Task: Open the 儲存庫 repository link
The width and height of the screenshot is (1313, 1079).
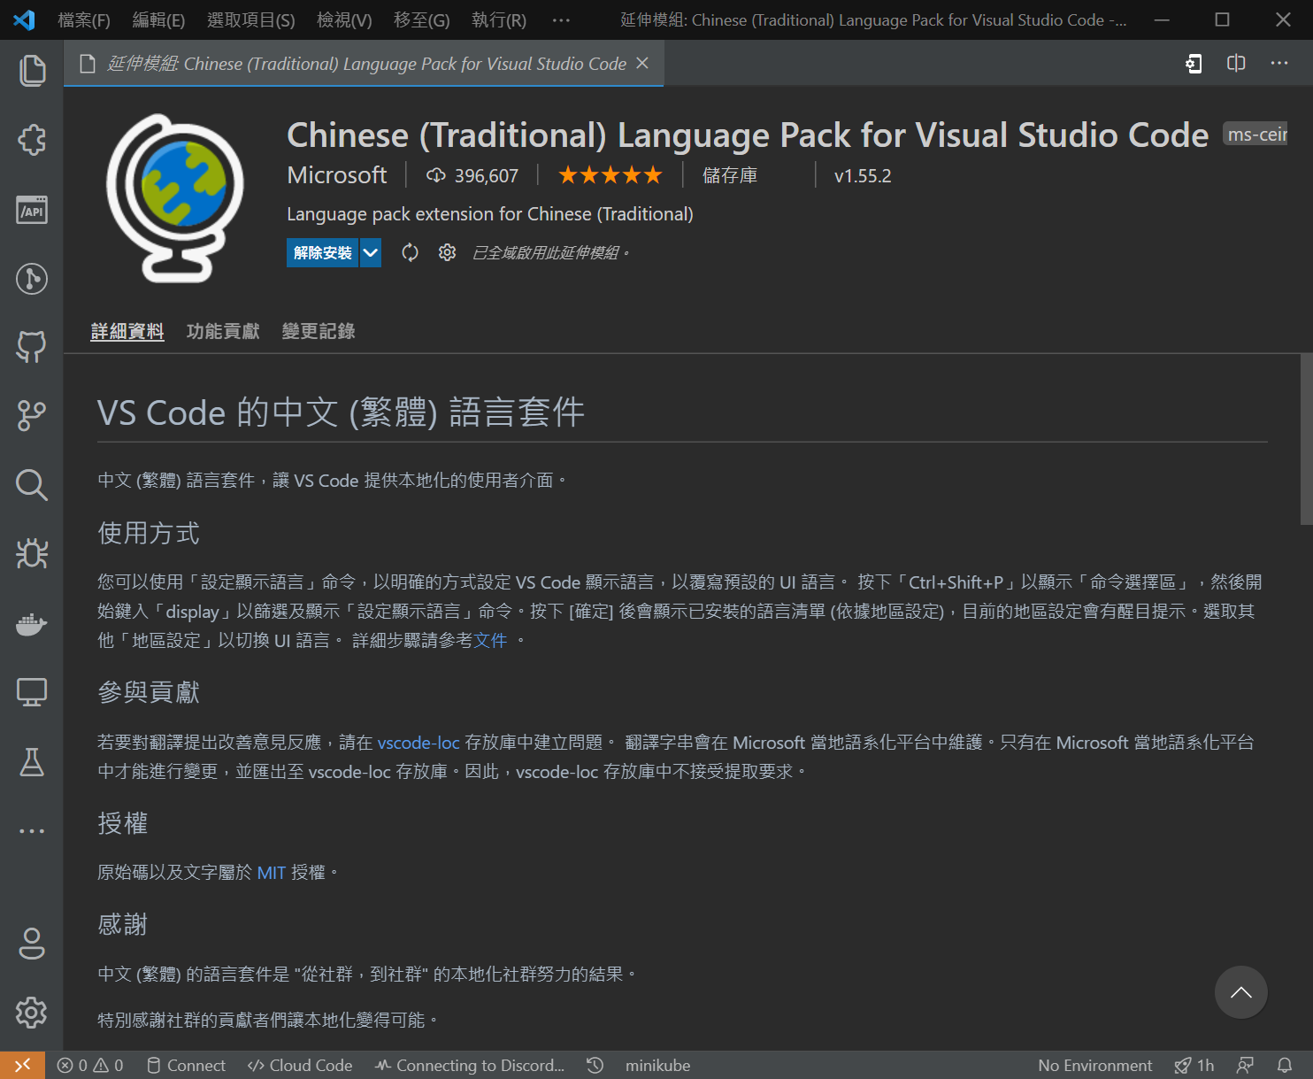Action: 730,175
